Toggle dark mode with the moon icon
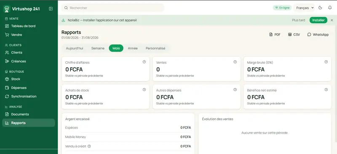 [320, 8]
